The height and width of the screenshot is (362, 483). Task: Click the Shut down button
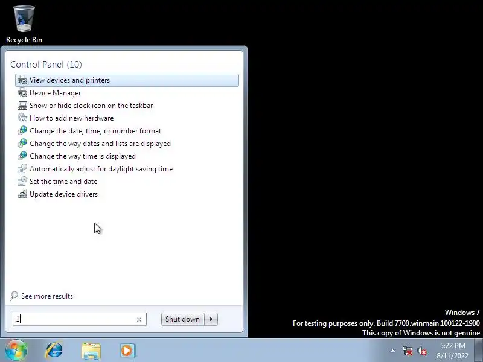pos(183,319)
